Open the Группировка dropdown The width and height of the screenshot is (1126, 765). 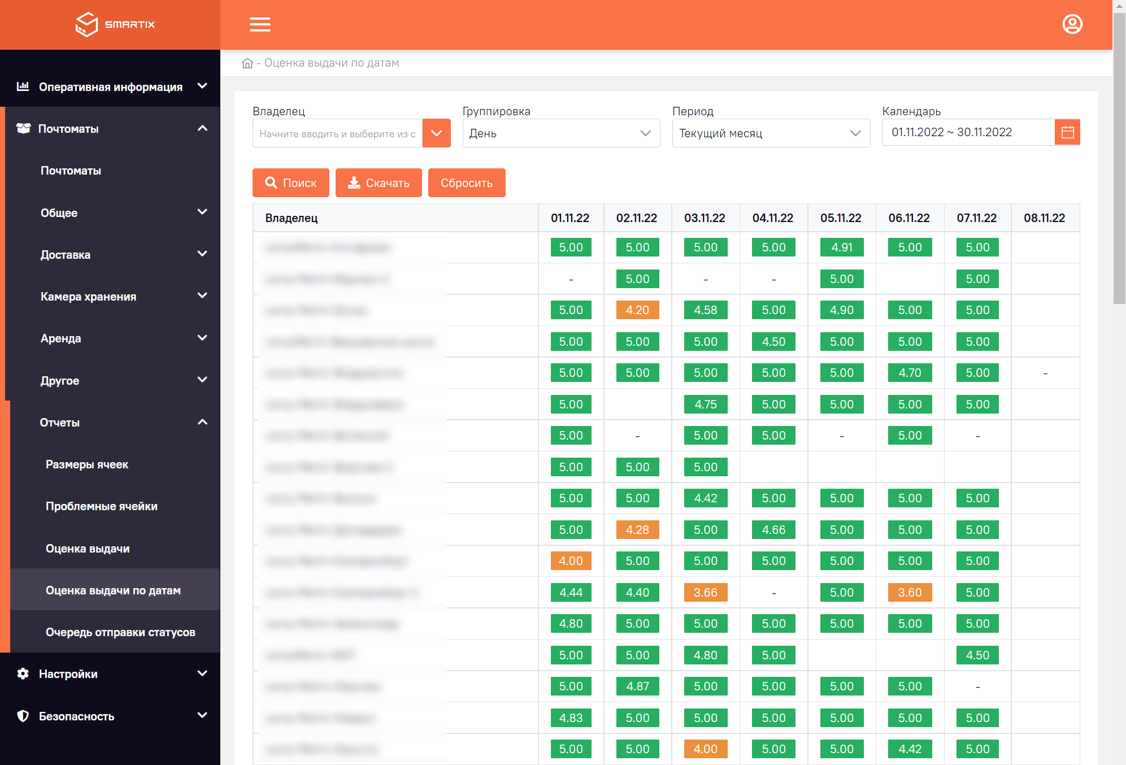[x=561, y=133]
